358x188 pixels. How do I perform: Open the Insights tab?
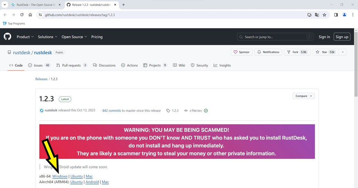point(222,66)
